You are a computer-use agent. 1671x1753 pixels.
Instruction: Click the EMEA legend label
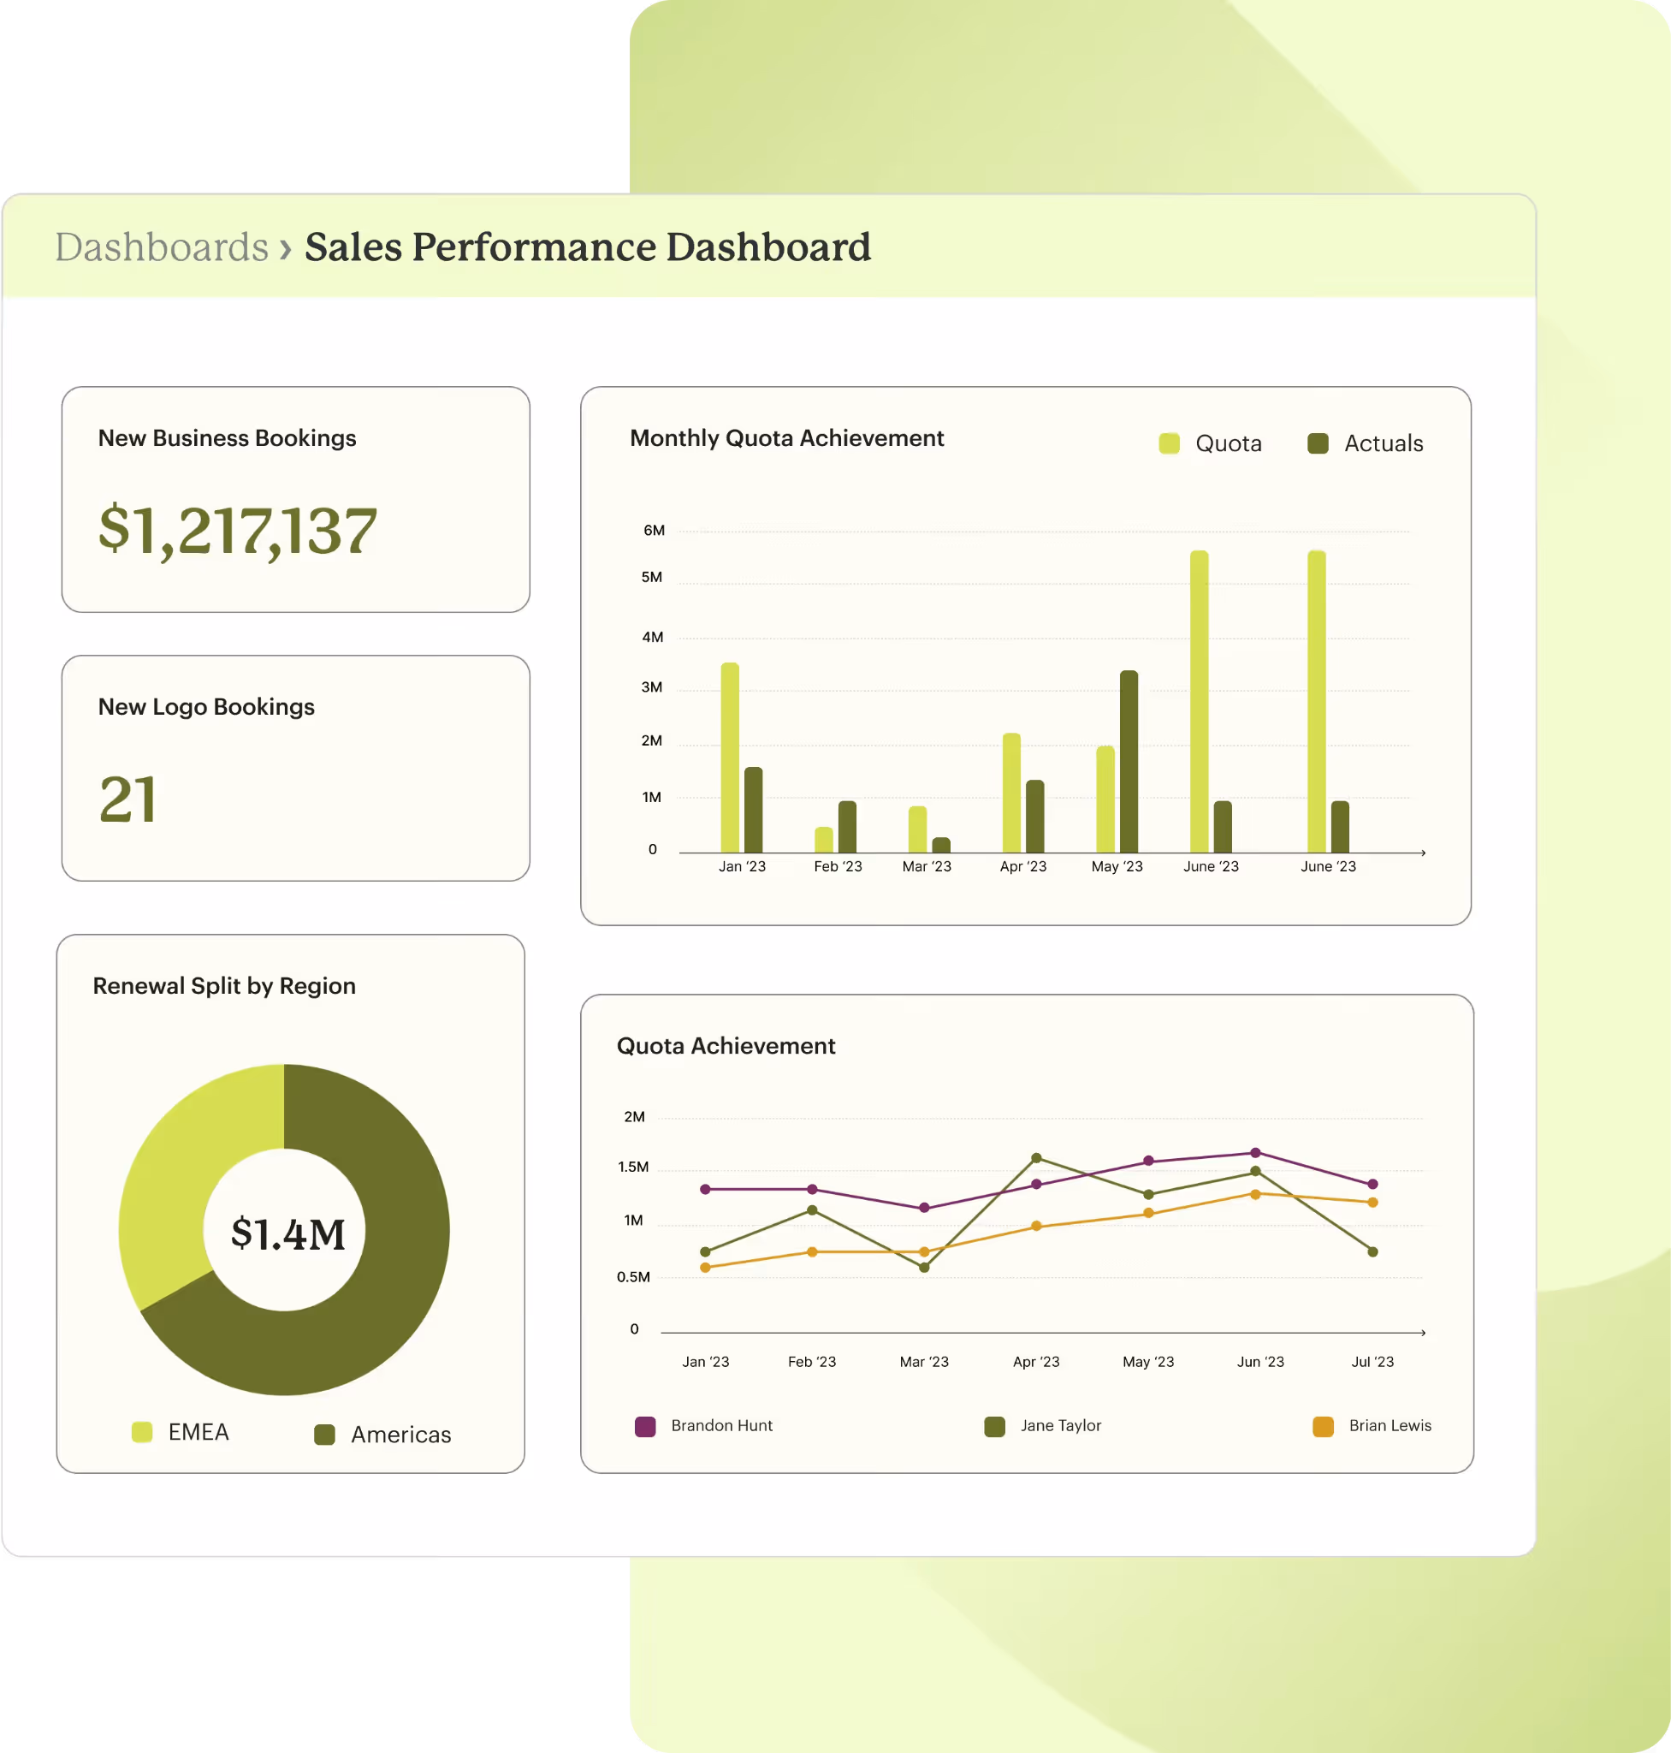tap(199, 1431)
